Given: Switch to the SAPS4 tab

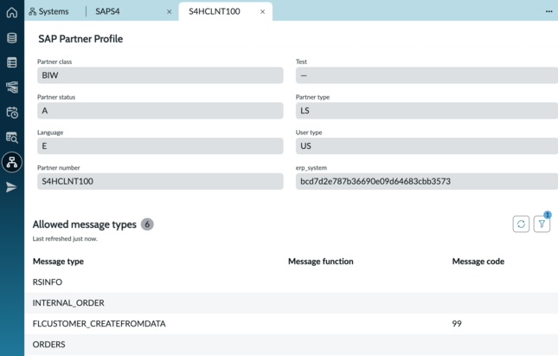Looking at the screenshot, I should pyautogui.click(x=107, y=11).
